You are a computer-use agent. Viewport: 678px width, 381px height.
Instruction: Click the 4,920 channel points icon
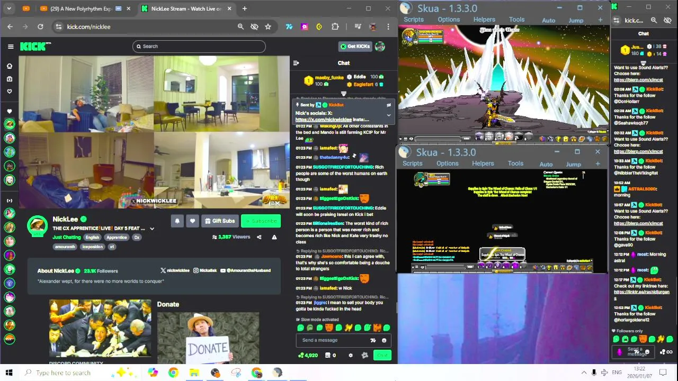(308, 355)
